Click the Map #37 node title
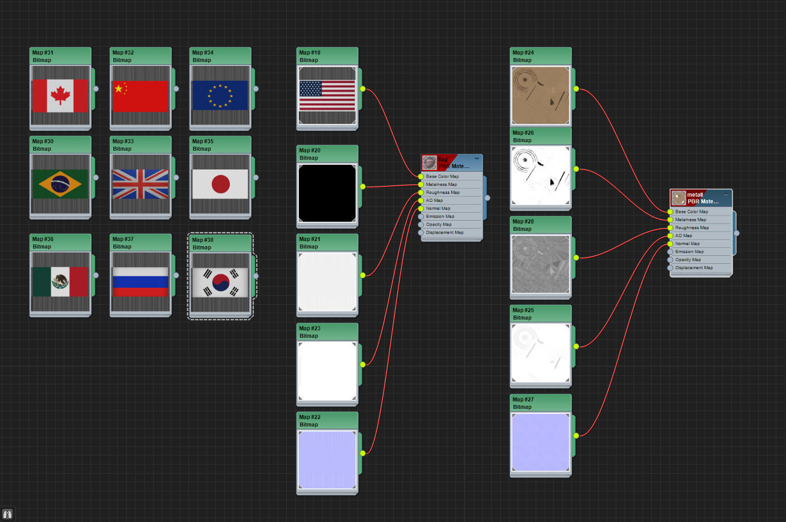Image resolution: width=786 pixels, height=522 pixels. 123,239
